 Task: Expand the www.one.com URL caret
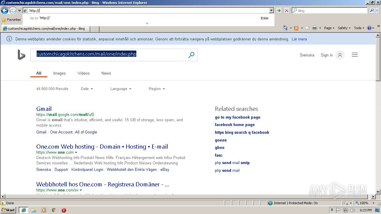tap(76, 152)
